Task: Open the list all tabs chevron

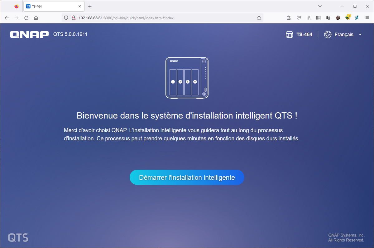Action: coord(320,6)
